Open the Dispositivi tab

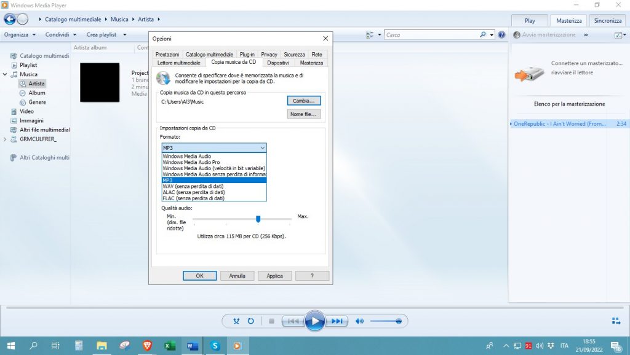point(278,63)
